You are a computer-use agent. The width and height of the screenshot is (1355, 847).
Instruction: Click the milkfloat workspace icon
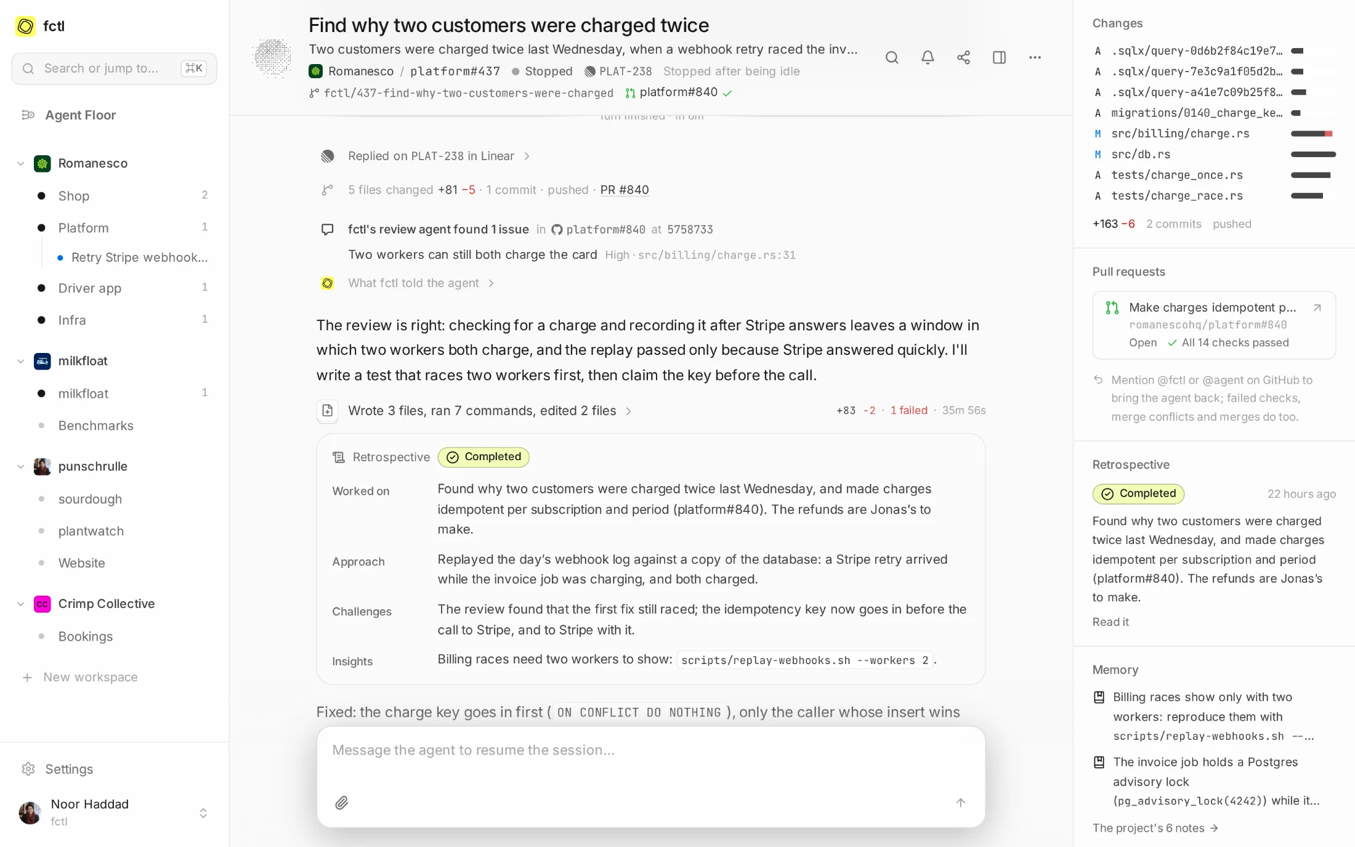point(42,361)
